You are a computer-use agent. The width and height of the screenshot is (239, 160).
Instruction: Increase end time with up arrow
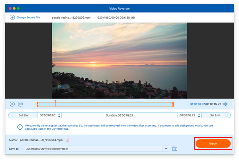[199, 114]
